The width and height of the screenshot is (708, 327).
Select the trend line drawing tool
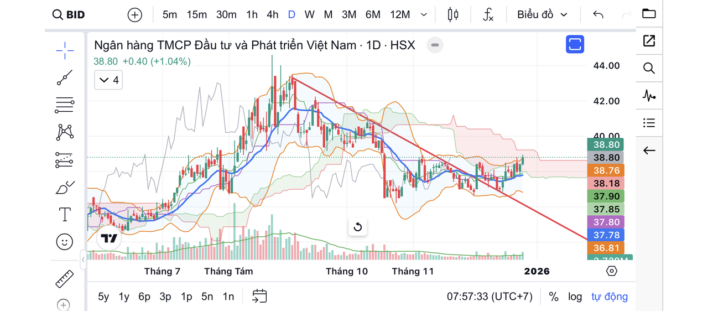point(65,78)
